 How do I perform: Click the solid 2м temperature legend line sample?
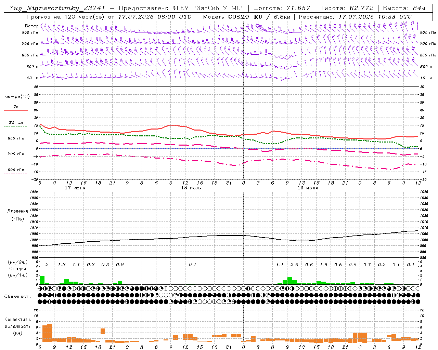16,110
